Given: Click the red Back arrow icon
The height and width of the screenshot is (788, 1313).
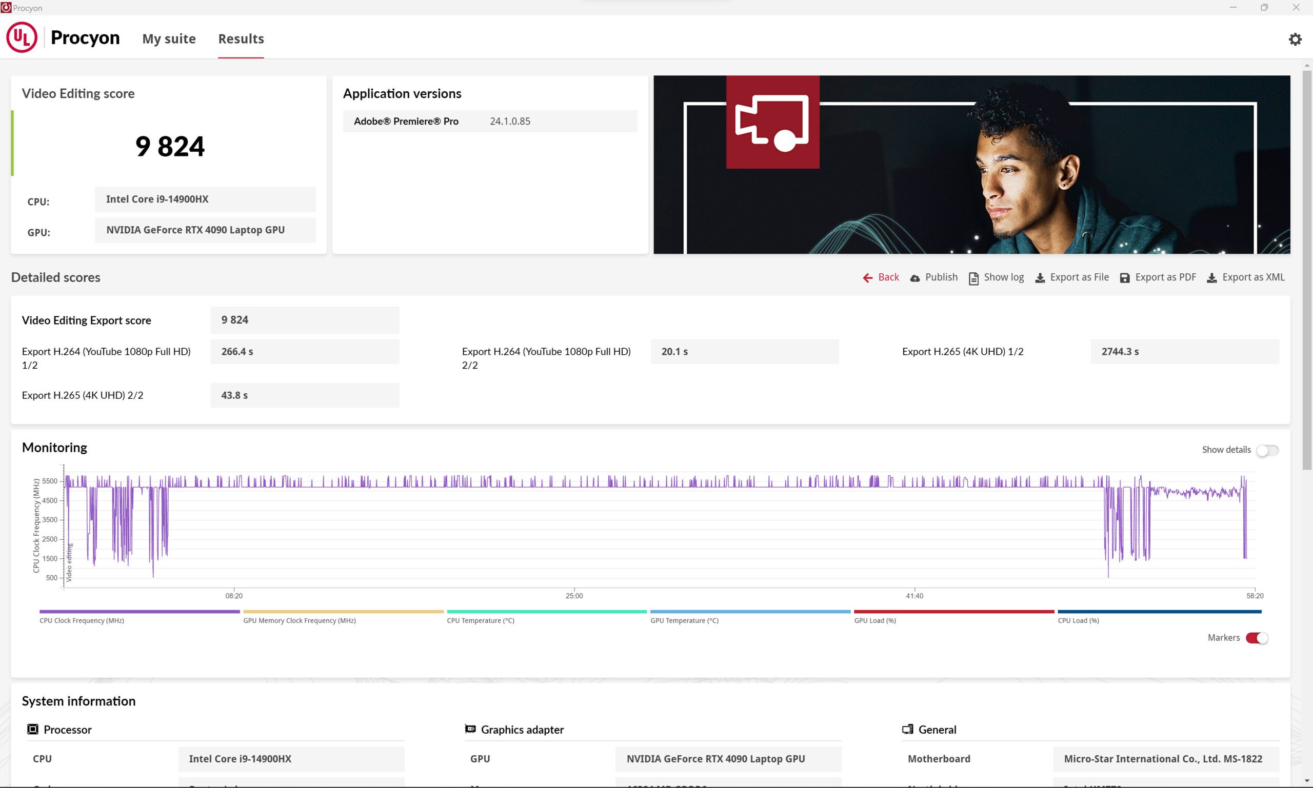Looking at the screenshot, I should pyautogui.click(x=867, y=278).
